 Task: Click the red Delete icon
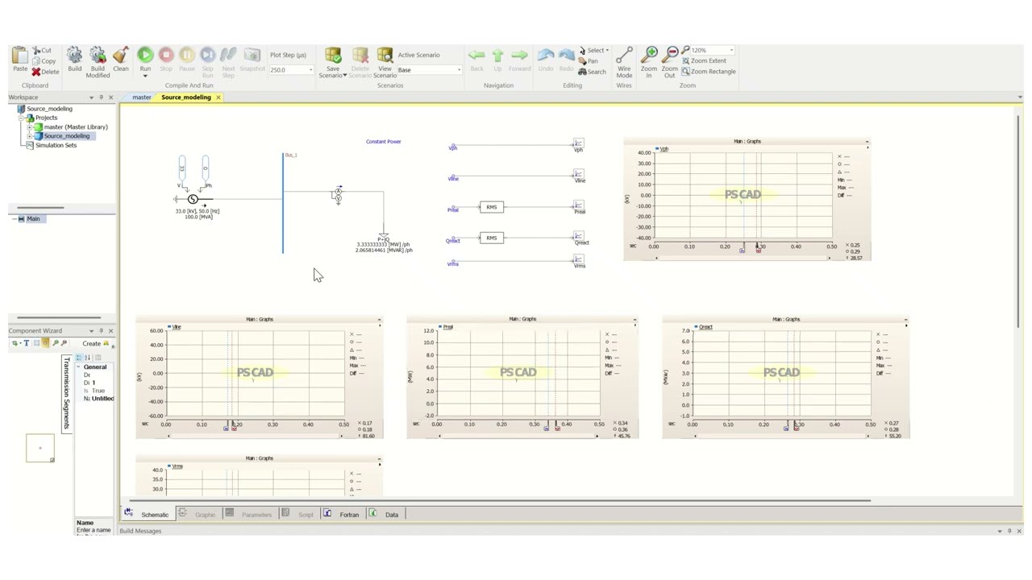[x=36, y=72]
